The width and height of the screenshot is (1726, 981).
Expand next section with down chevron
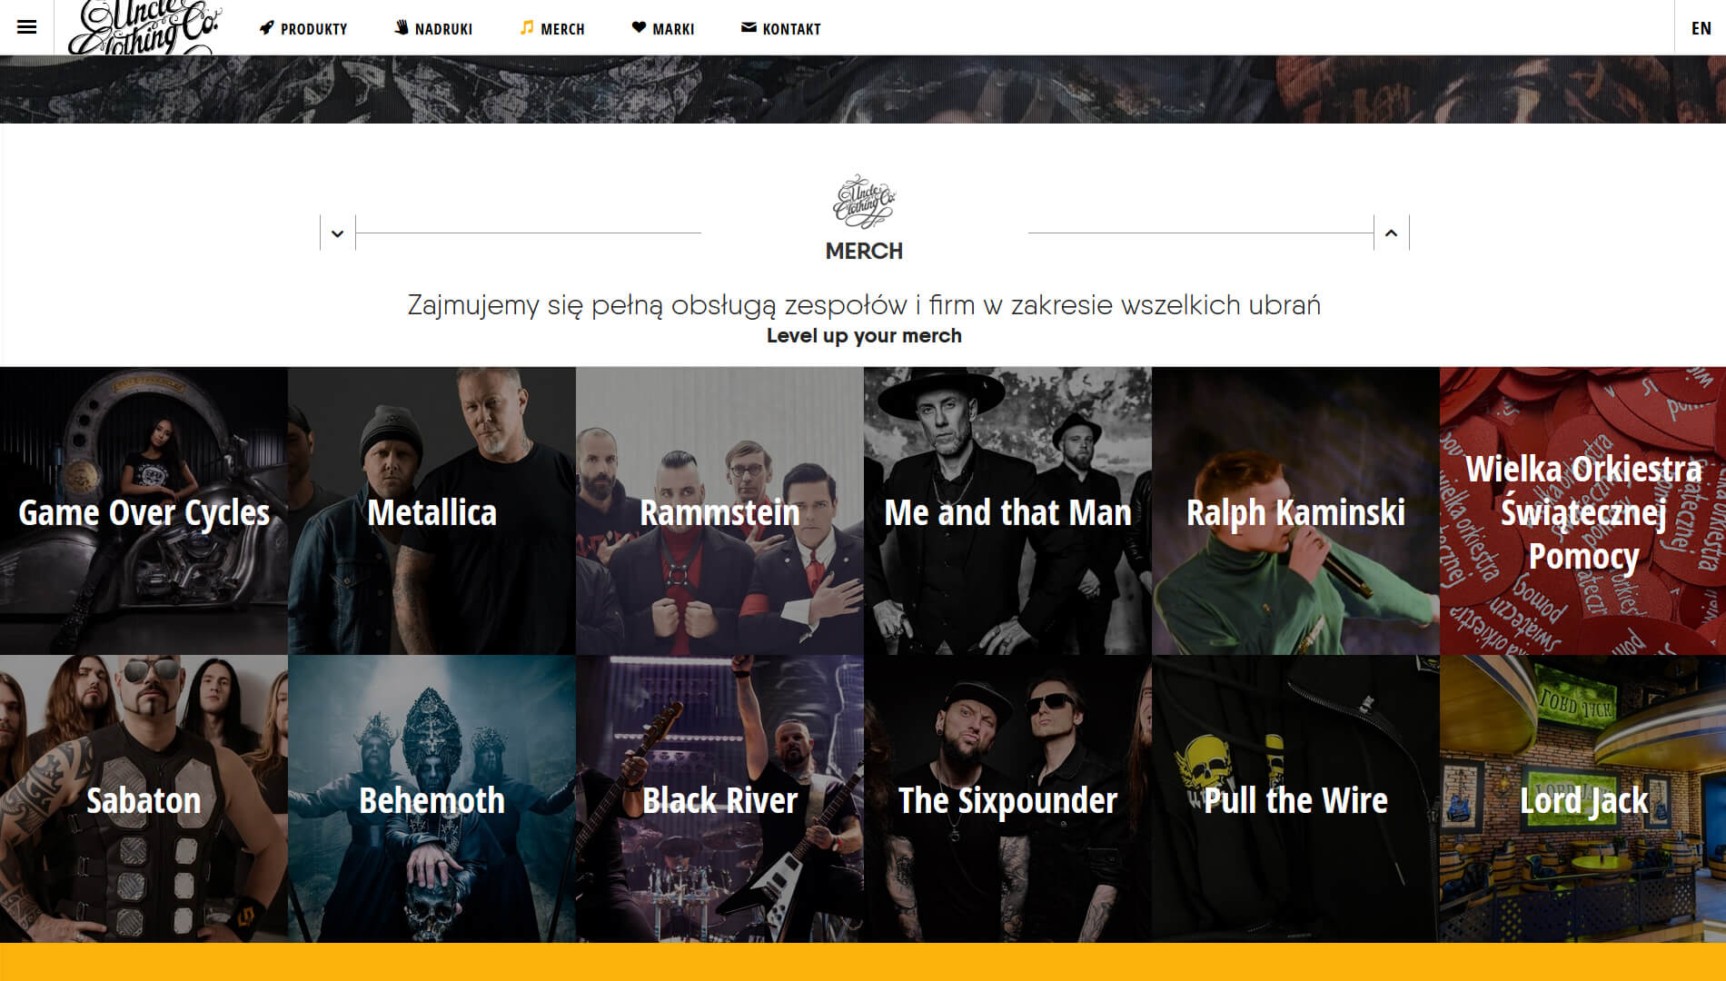click(337, 233)
